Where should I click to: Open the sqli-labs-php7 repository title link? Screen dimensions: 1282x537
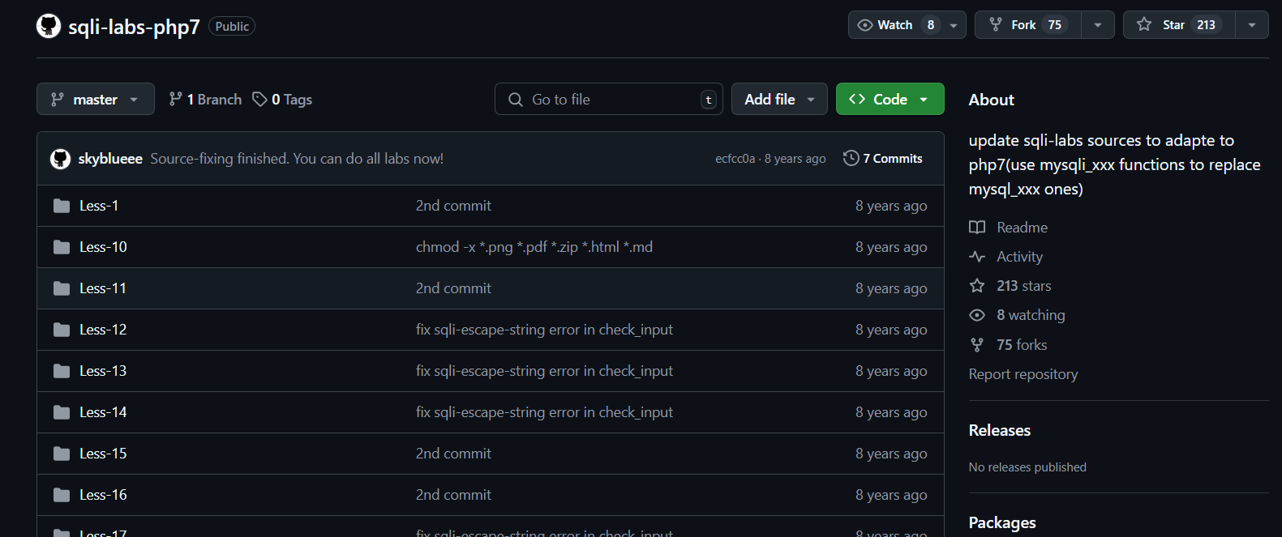pyautogui.click(x=134, y=27)
